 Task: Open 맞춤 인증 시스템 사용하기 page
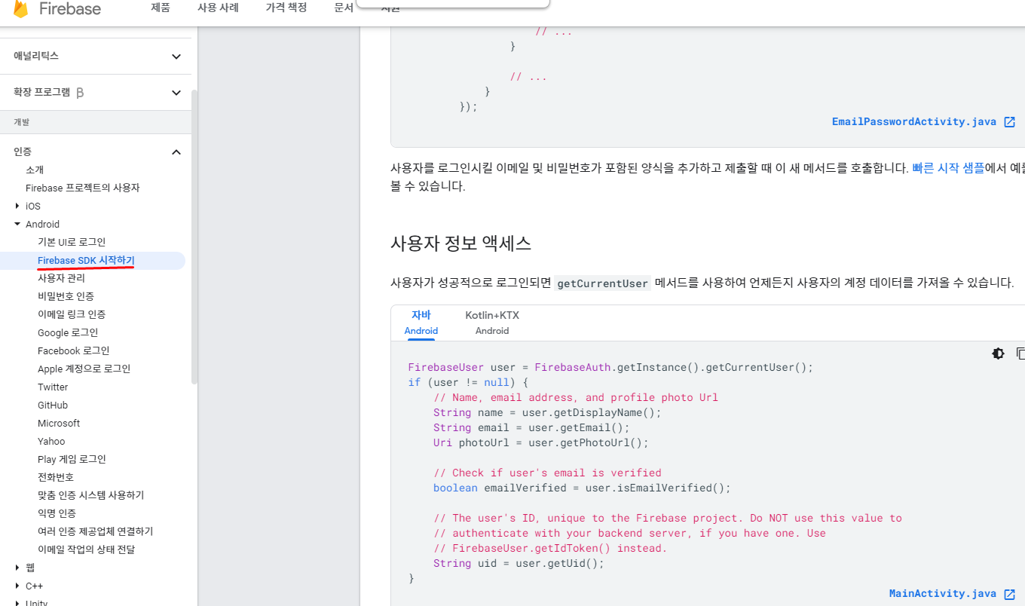pos(91,496)
